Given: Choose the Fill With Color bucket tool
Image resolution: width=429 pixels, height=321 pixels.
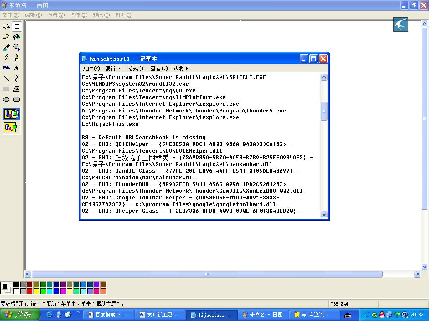Looking at the screenshot, I should [17, 37].
